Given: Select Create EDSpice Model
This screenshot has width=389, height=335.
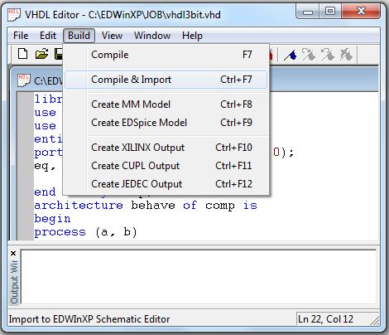Looking at the screenshot, I should [x=166, y=123].
